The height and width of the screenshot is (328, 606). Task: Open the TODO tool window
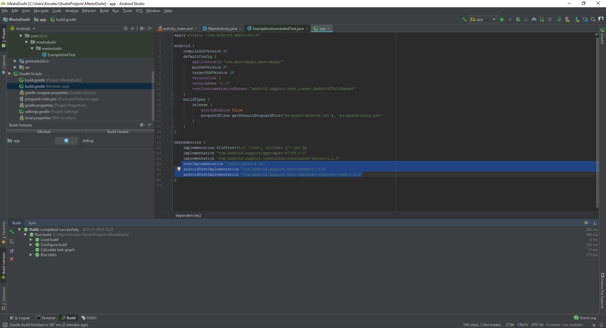(x=89, y=318)
